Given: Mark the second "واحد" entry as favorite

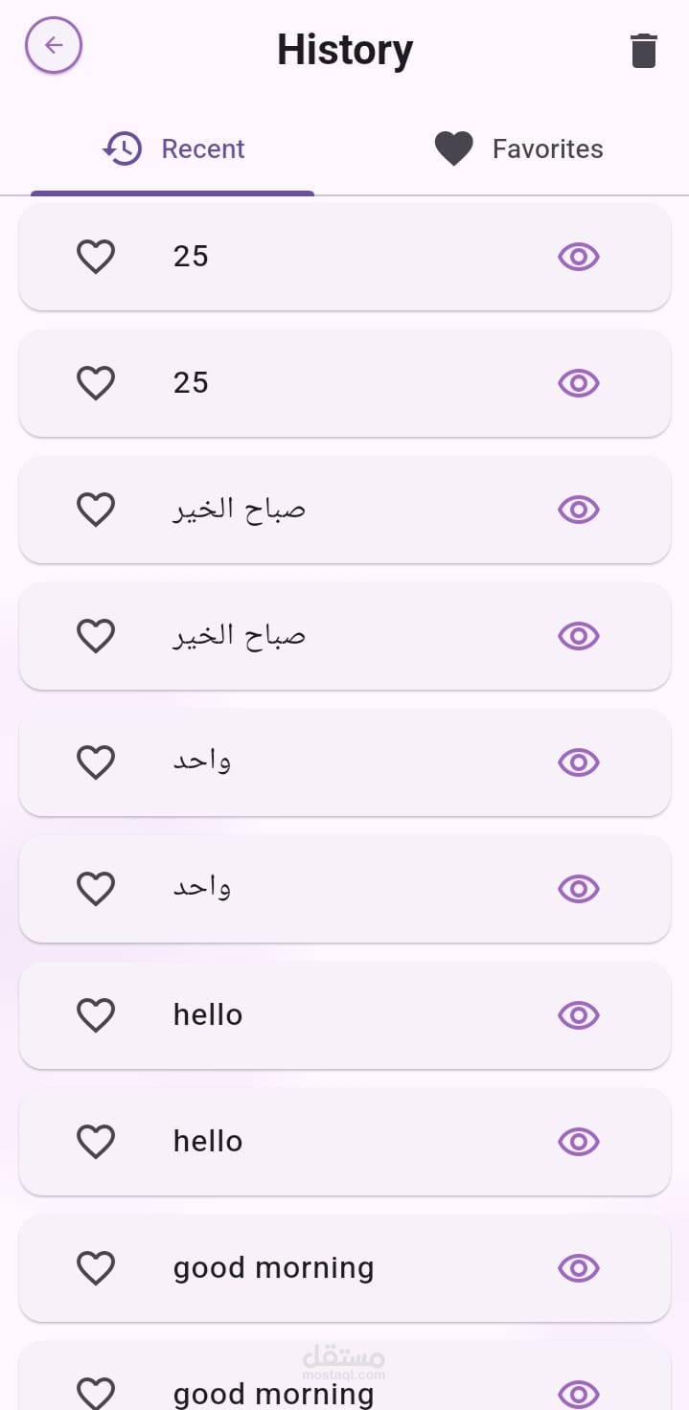Looking at the screenshot, I should [96, 889].
